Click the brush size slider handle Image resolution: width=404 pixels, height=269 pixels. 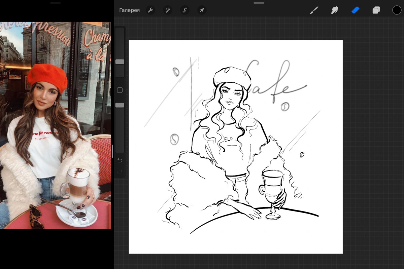click(x=120, y=62)
